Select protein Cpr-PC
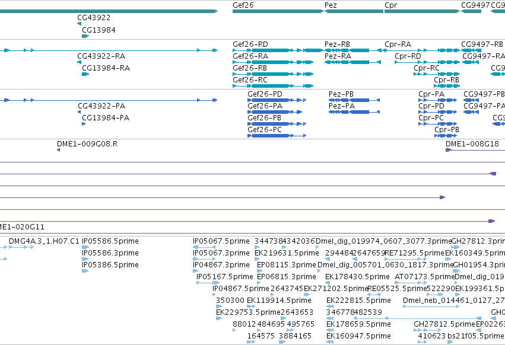Screen dimensions: 505x345 [431, 118]
